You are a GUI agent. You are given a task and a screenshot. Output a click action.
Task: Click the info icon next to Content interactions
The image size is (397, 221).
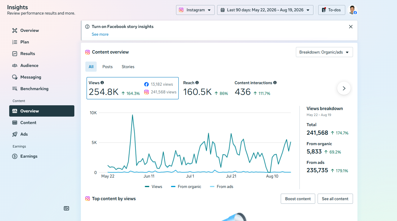[x=275, y=83]
